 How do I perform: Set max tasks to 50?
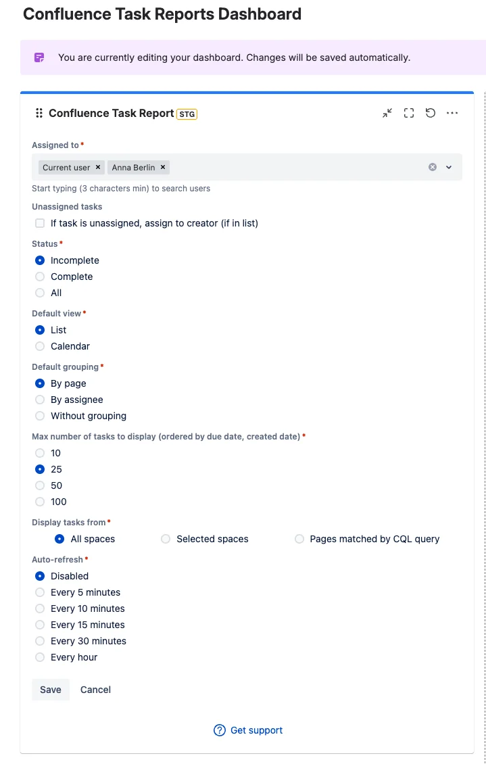coord(40,486)
